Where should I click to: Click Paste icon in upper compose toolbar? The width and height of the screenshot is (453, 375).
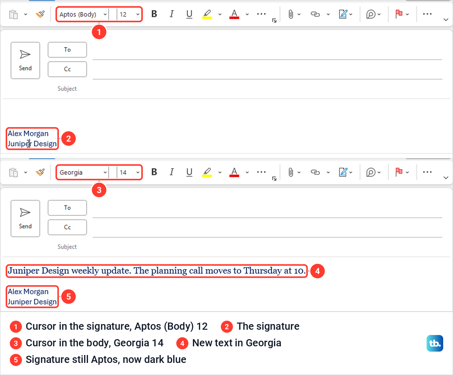tap(14, 14)
